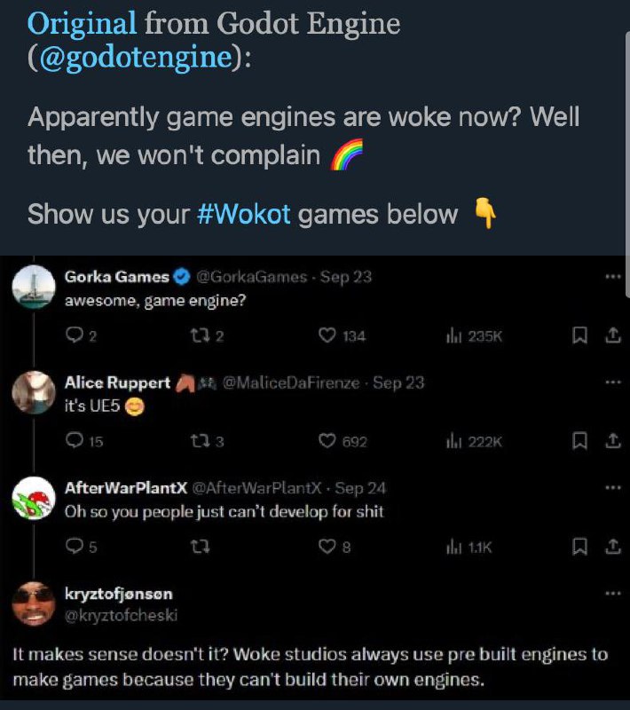The image size is (630, 710).
Task: Open more options on Alice Ruppert's tweet
Action: coord(610,383)
